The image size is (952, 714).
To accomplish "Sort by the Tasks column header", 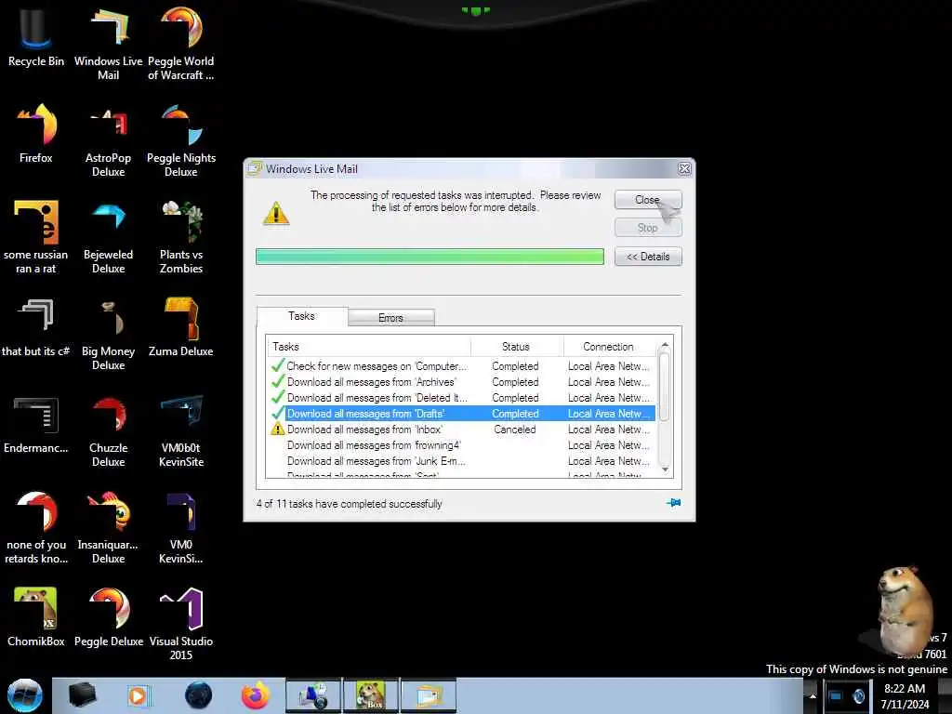I will [x=369, y=347].
